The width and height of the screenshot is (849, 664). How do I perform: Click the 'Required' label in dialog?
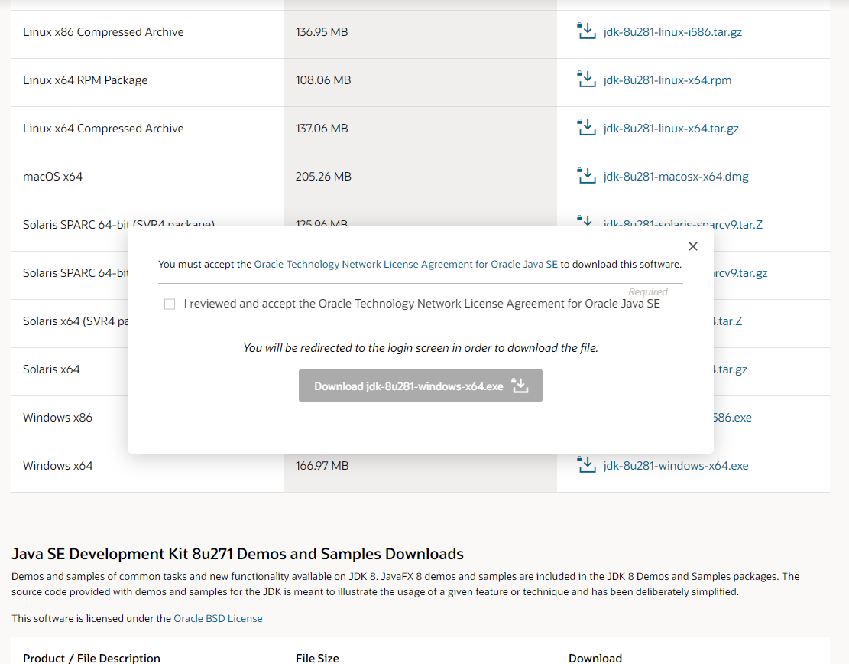pos(648,291)
